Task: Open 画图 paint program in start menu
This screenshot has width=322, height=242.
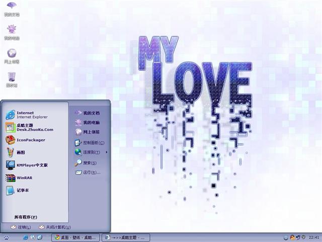Action: (x=16, y=152)
